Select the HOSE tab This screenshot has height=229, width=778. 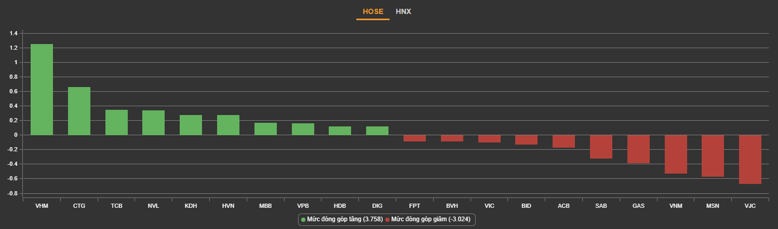373,11
